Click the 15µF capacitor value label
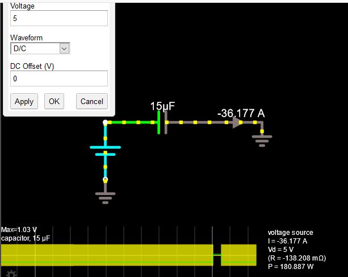The height and width of the screenshot is (277, 348). point(162,106)
